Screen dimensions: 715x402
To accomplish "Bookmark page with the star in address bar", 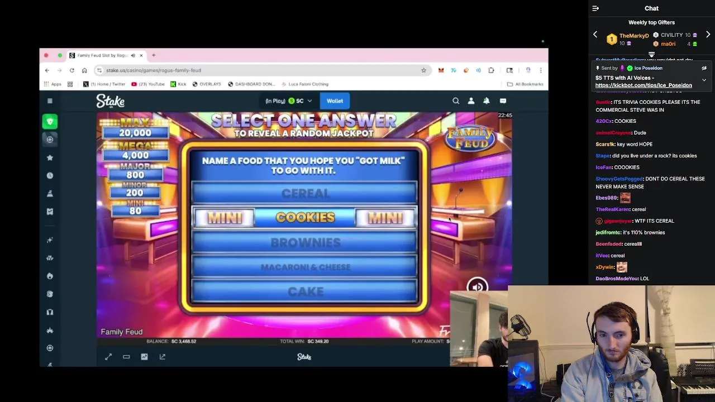I will click(x=423, y=70).
